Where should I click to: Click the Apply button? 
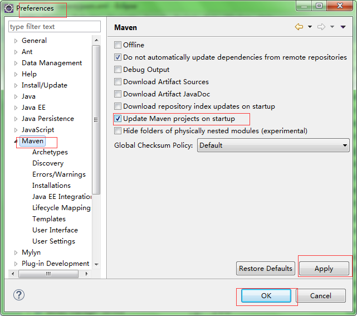pos(324,269)
